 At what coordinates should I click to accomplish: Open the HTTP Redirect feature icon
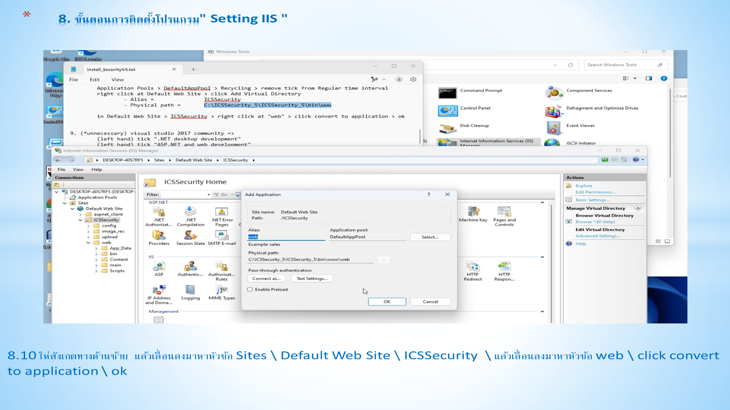(x=473, y=271)
